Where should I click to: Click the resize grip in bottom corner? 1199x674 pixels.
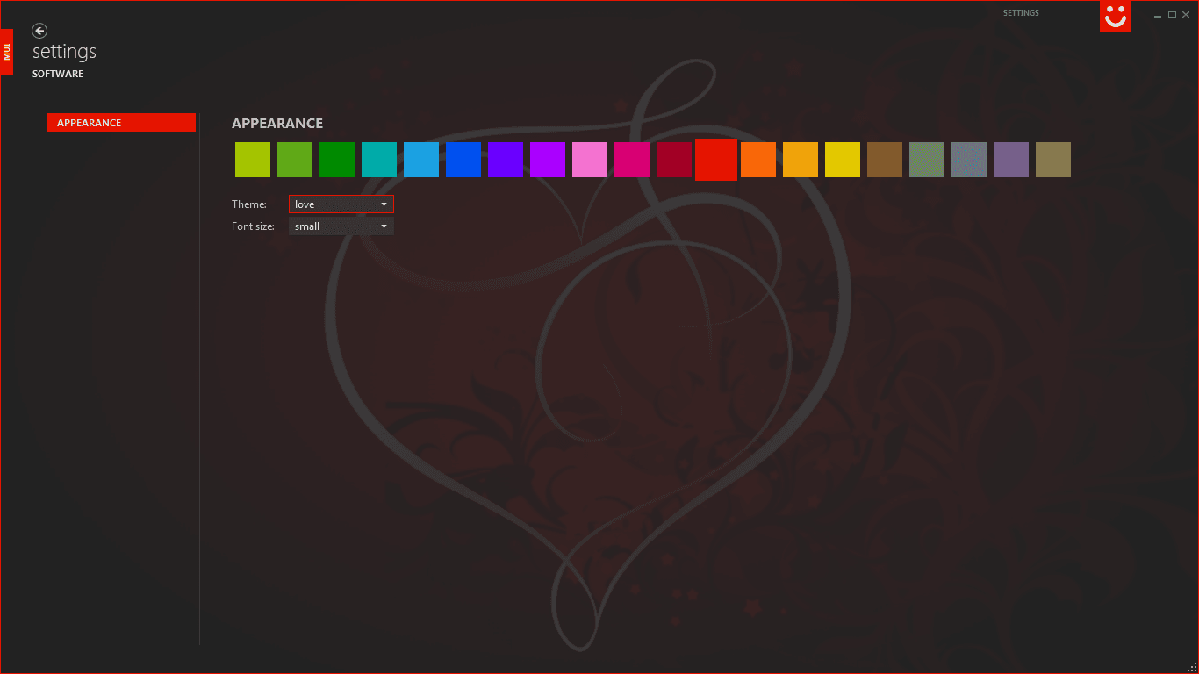tap(1193, 668)
